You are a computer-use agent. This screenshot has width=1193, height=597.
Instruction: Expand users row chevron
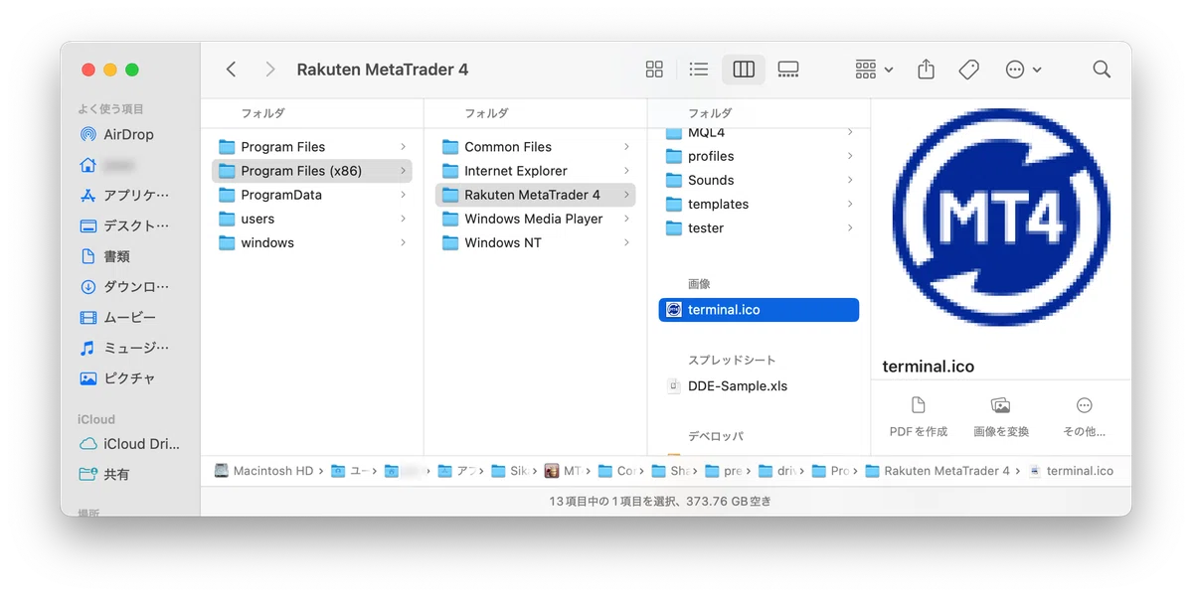click(x=403, y=219)
